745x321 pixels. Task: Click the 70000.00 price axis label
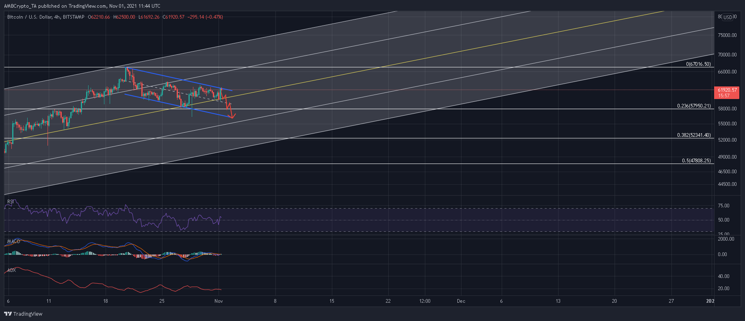coord(727,55)
